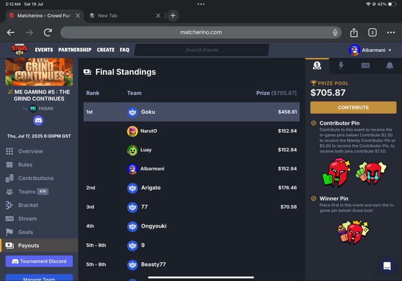Add a new tab with plus button

coord(173,16)
